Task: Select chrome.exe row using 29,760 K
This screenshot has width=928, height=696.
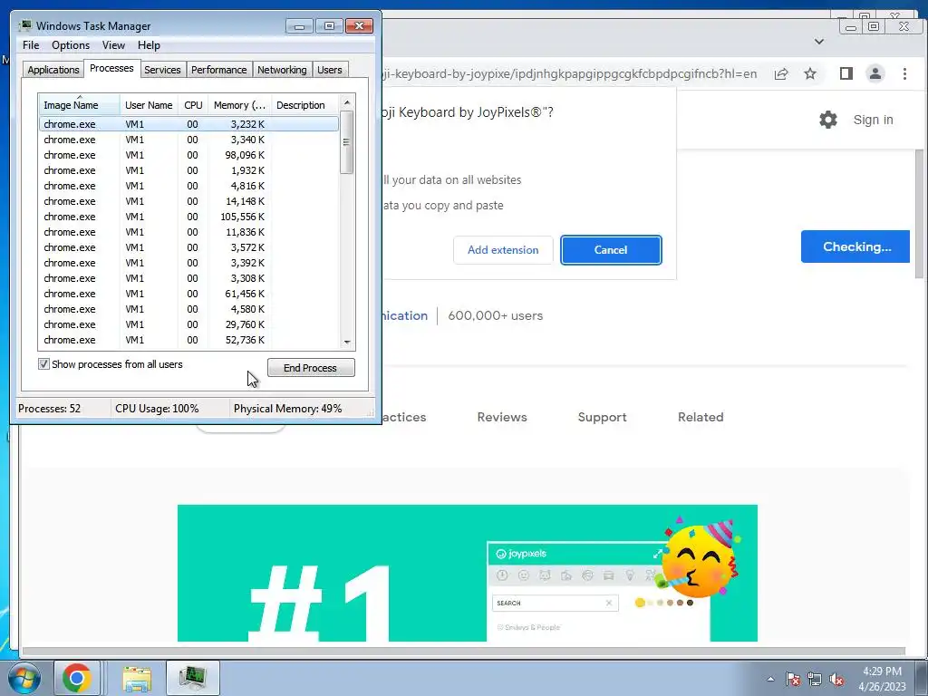Action: 188,324
